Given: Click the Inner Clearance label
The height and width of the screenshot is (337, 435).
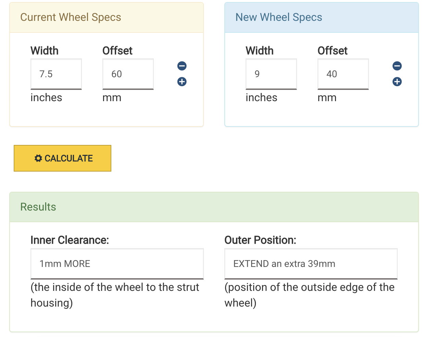Looking at the screenshot, I should (x=70, y=240).
